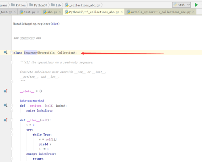Click the Python37 folder breadcrumb
This screenshot has height=162, width=202.
(x=38, y=5)
